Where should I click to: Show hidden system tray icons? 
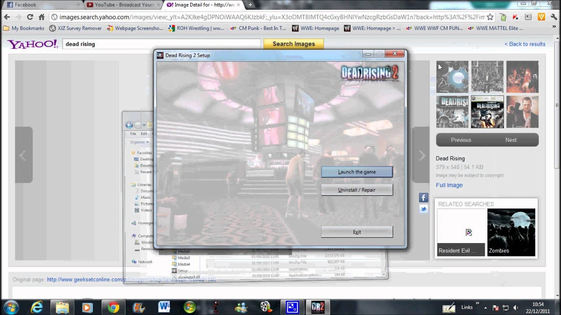click(x=486, y=307)
